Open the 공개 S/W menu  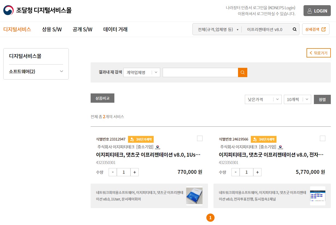(82, 29)
